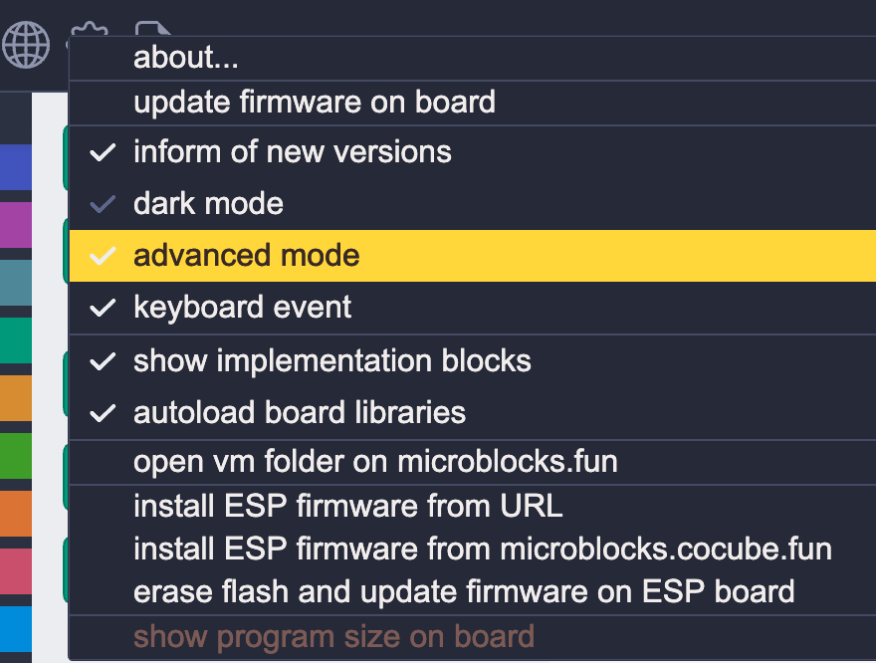The height and width of the screenshot is (663, 876).
Task: Select update firmware on board
Action: 472,103
